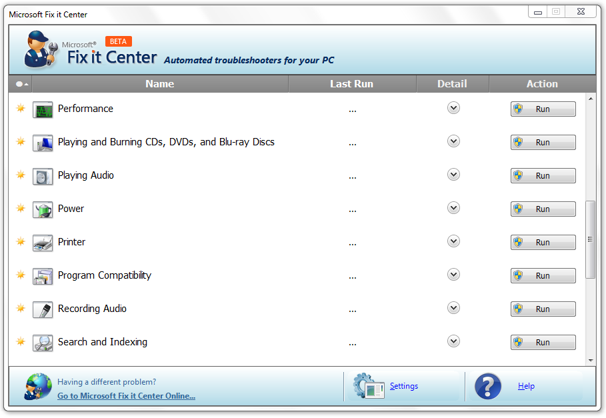Click the Playing and Burning CDs troubleshooter icon

coord(43,143)
